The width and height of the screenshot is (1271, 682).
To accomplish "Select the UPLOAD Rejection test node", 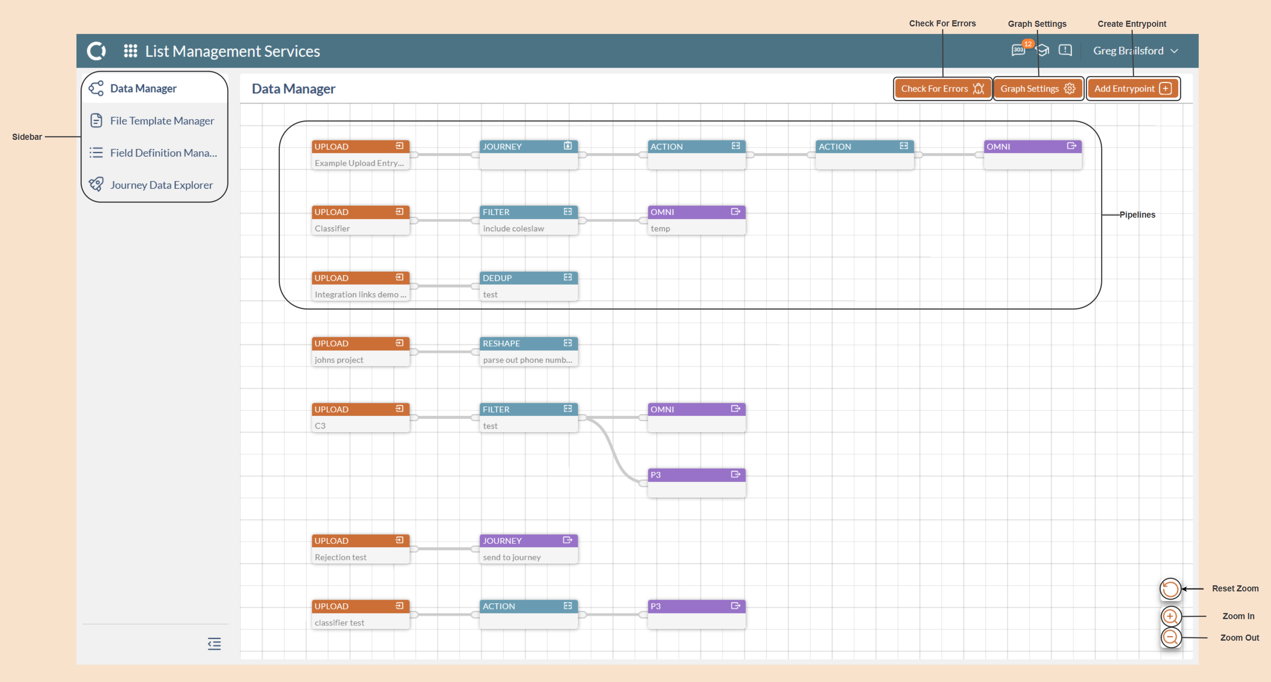I will tap(360, 549).
